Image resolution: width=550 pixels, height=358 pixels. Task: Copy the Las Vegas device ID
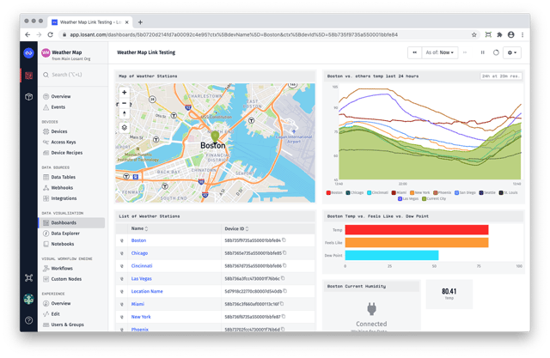[x=283, y=278]
